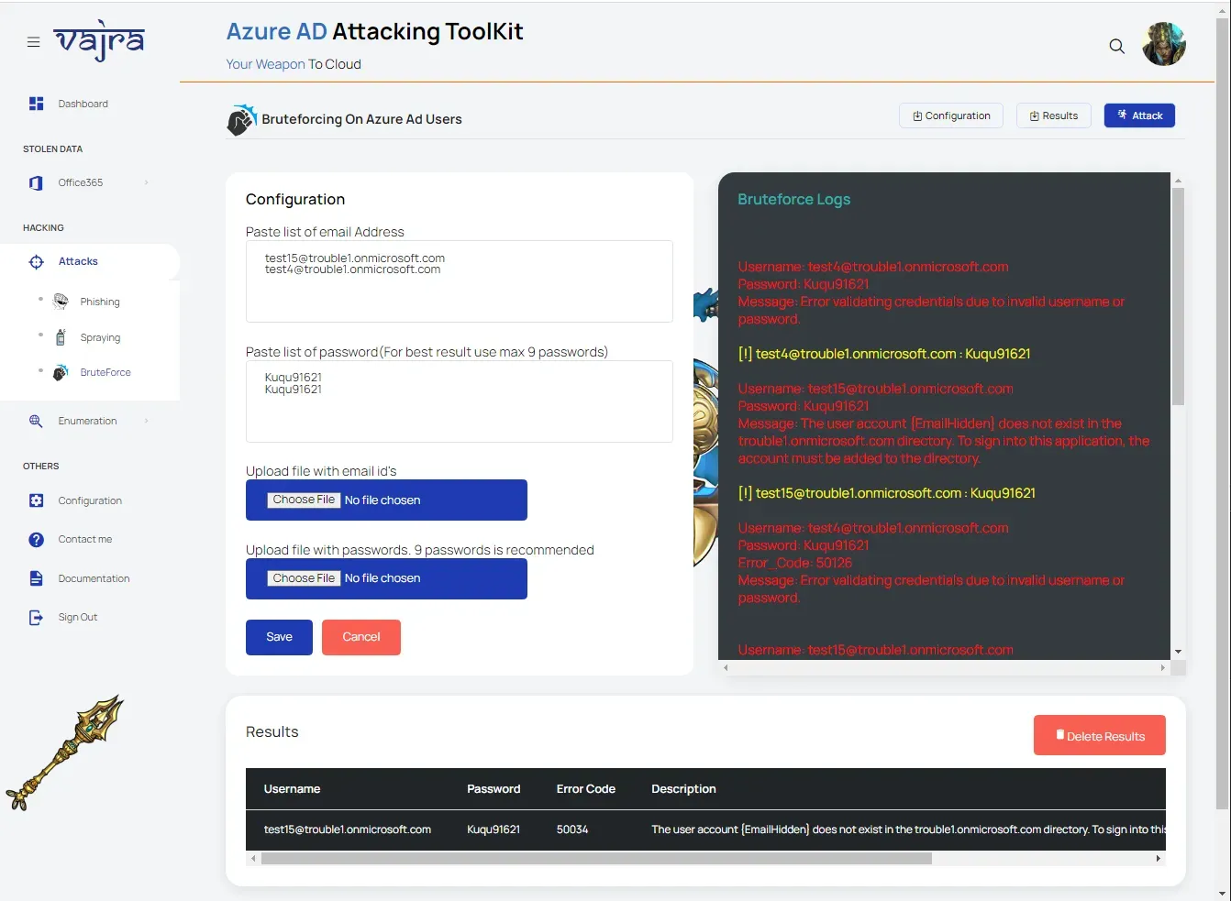This screenshot has height=901, width=1231.
Task: Open the Spraying attack page
Action: tap(100, 337)
